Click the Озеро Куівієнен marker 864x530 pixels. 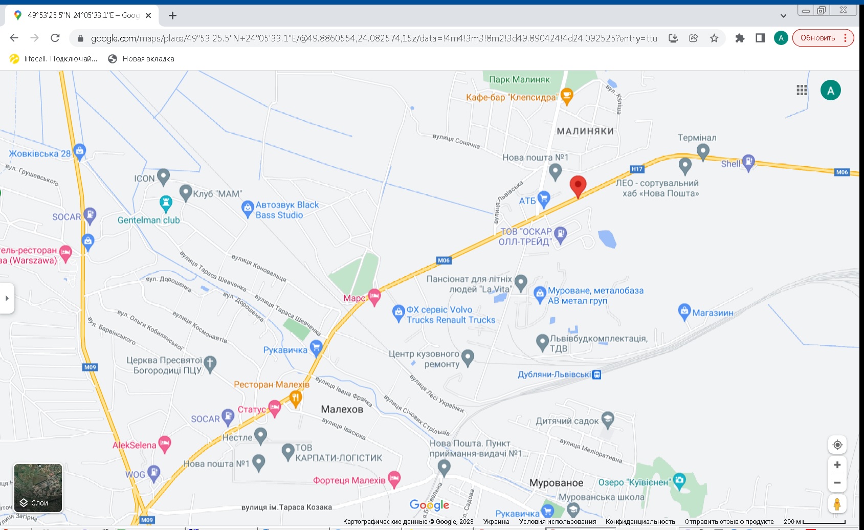(x=679, y=481)
